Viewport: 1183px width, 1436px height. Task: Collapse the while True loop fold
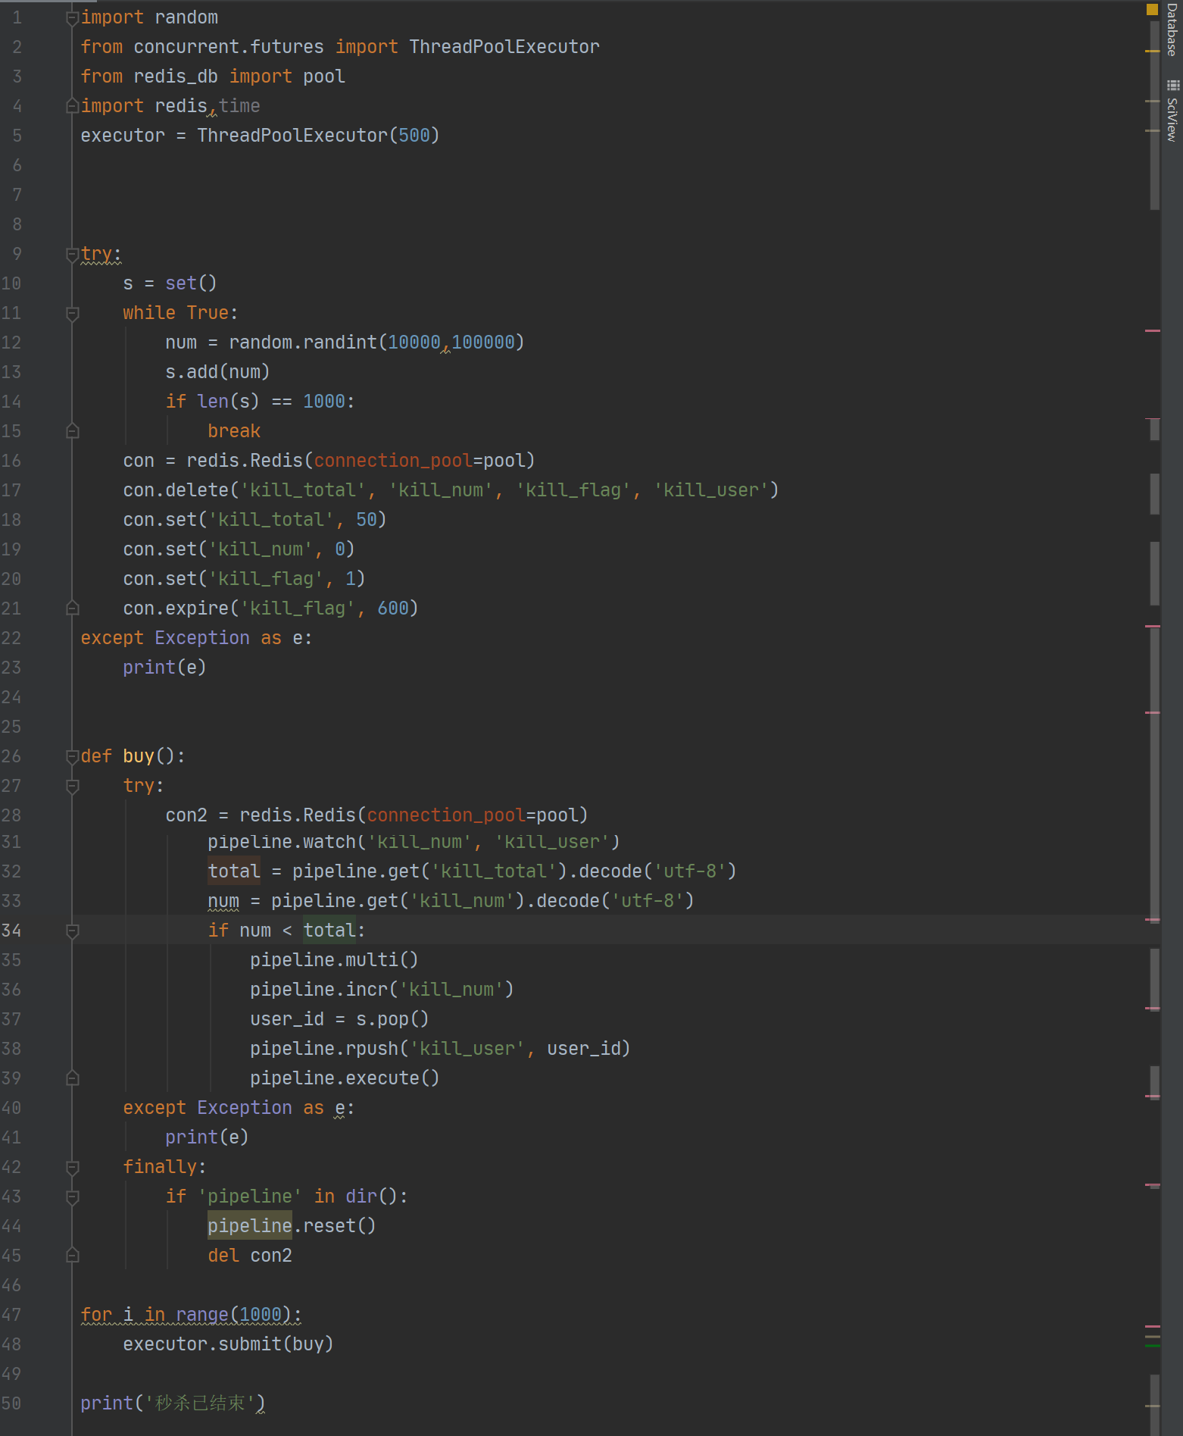coord(72,313)
